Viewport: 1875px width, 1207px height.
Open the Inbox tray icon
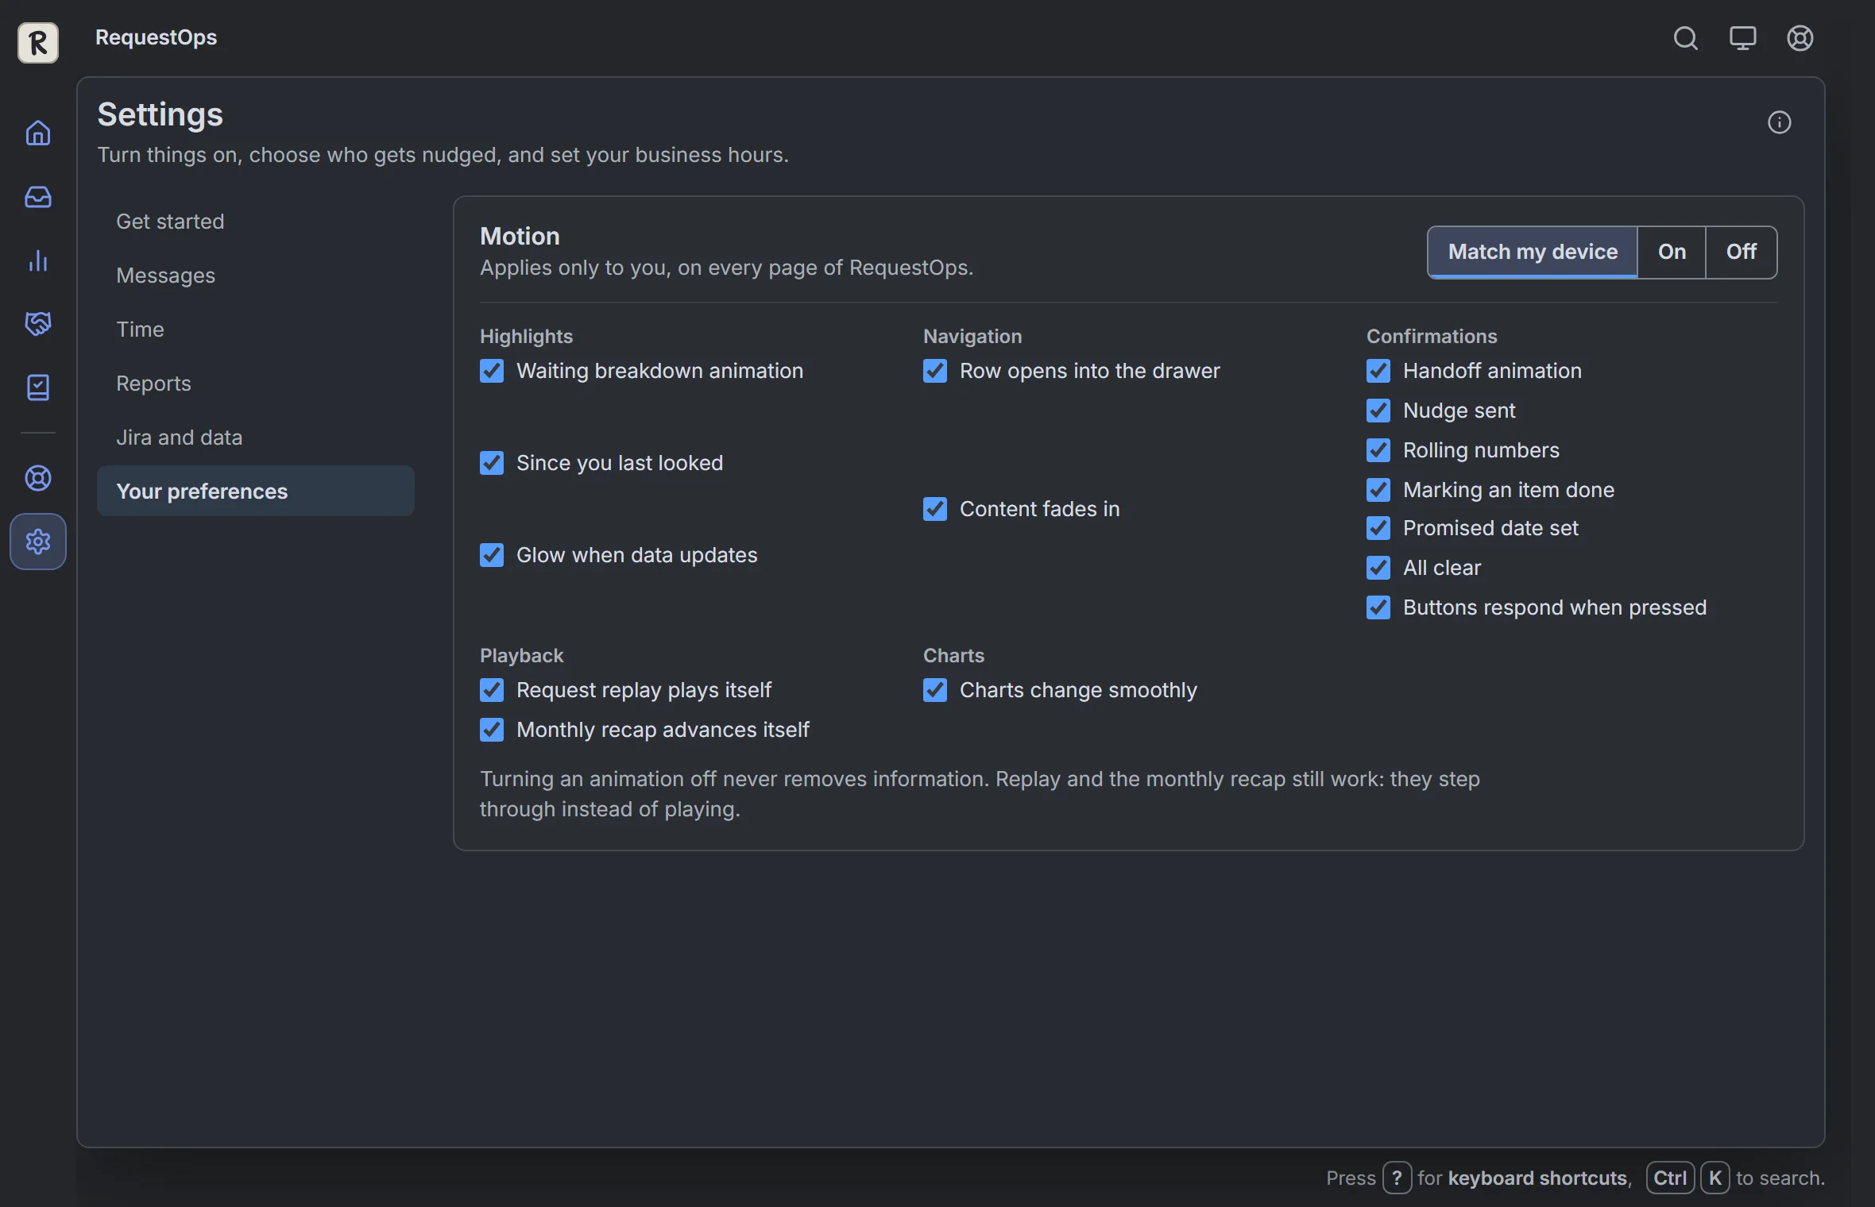coord(38,197)
